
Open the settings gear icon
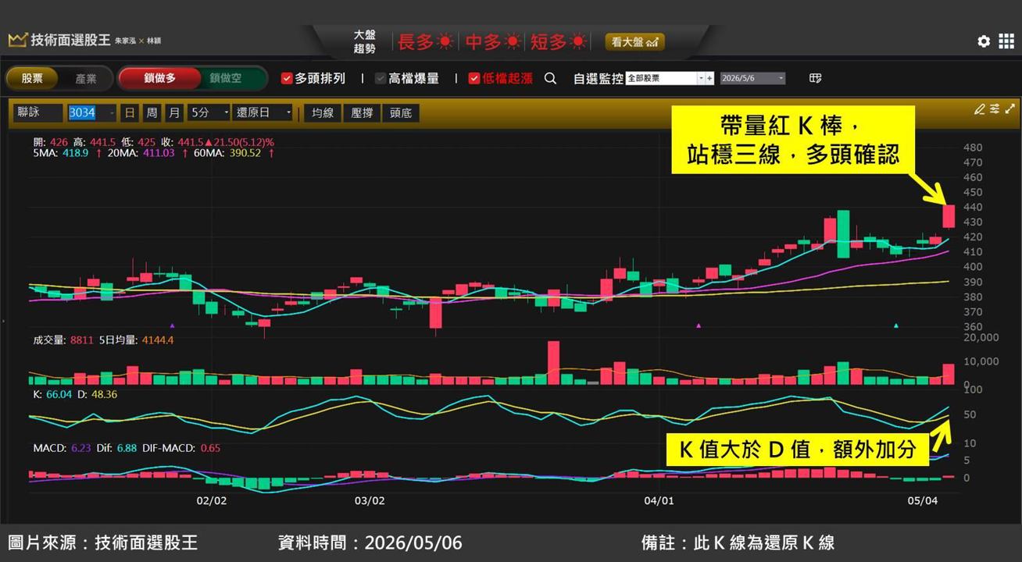[984, 41]
